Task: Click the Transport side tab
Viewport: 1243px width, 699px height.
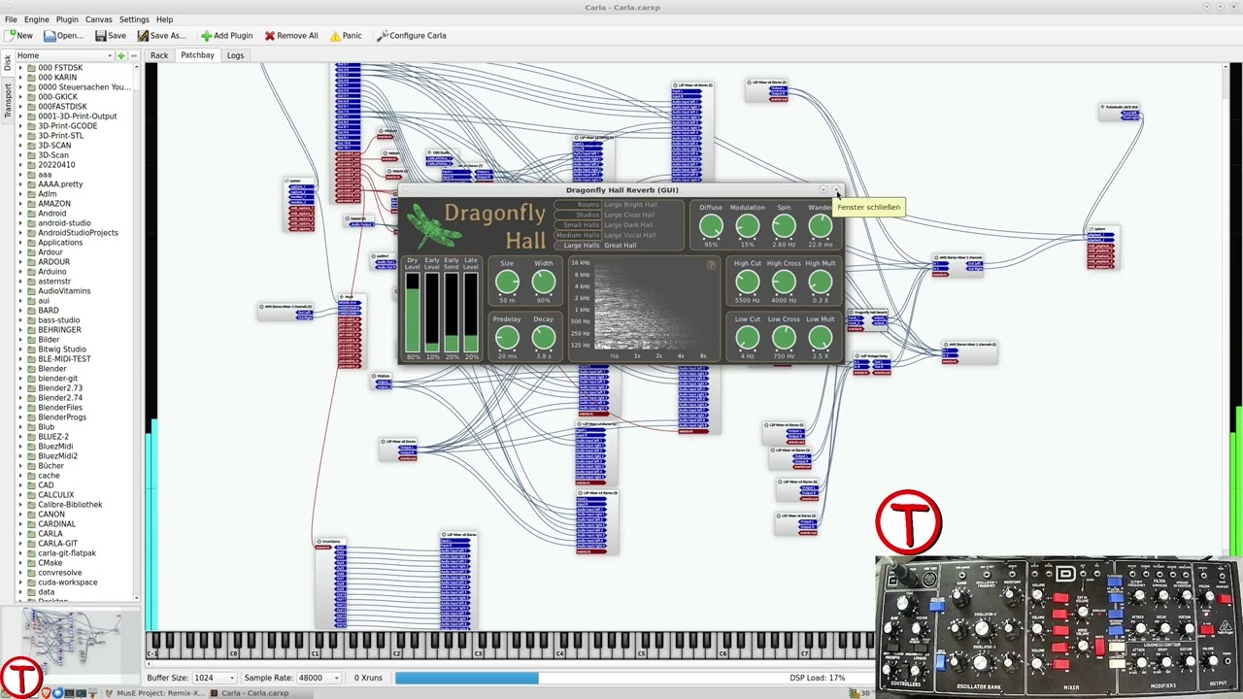Action: point(8,100)
